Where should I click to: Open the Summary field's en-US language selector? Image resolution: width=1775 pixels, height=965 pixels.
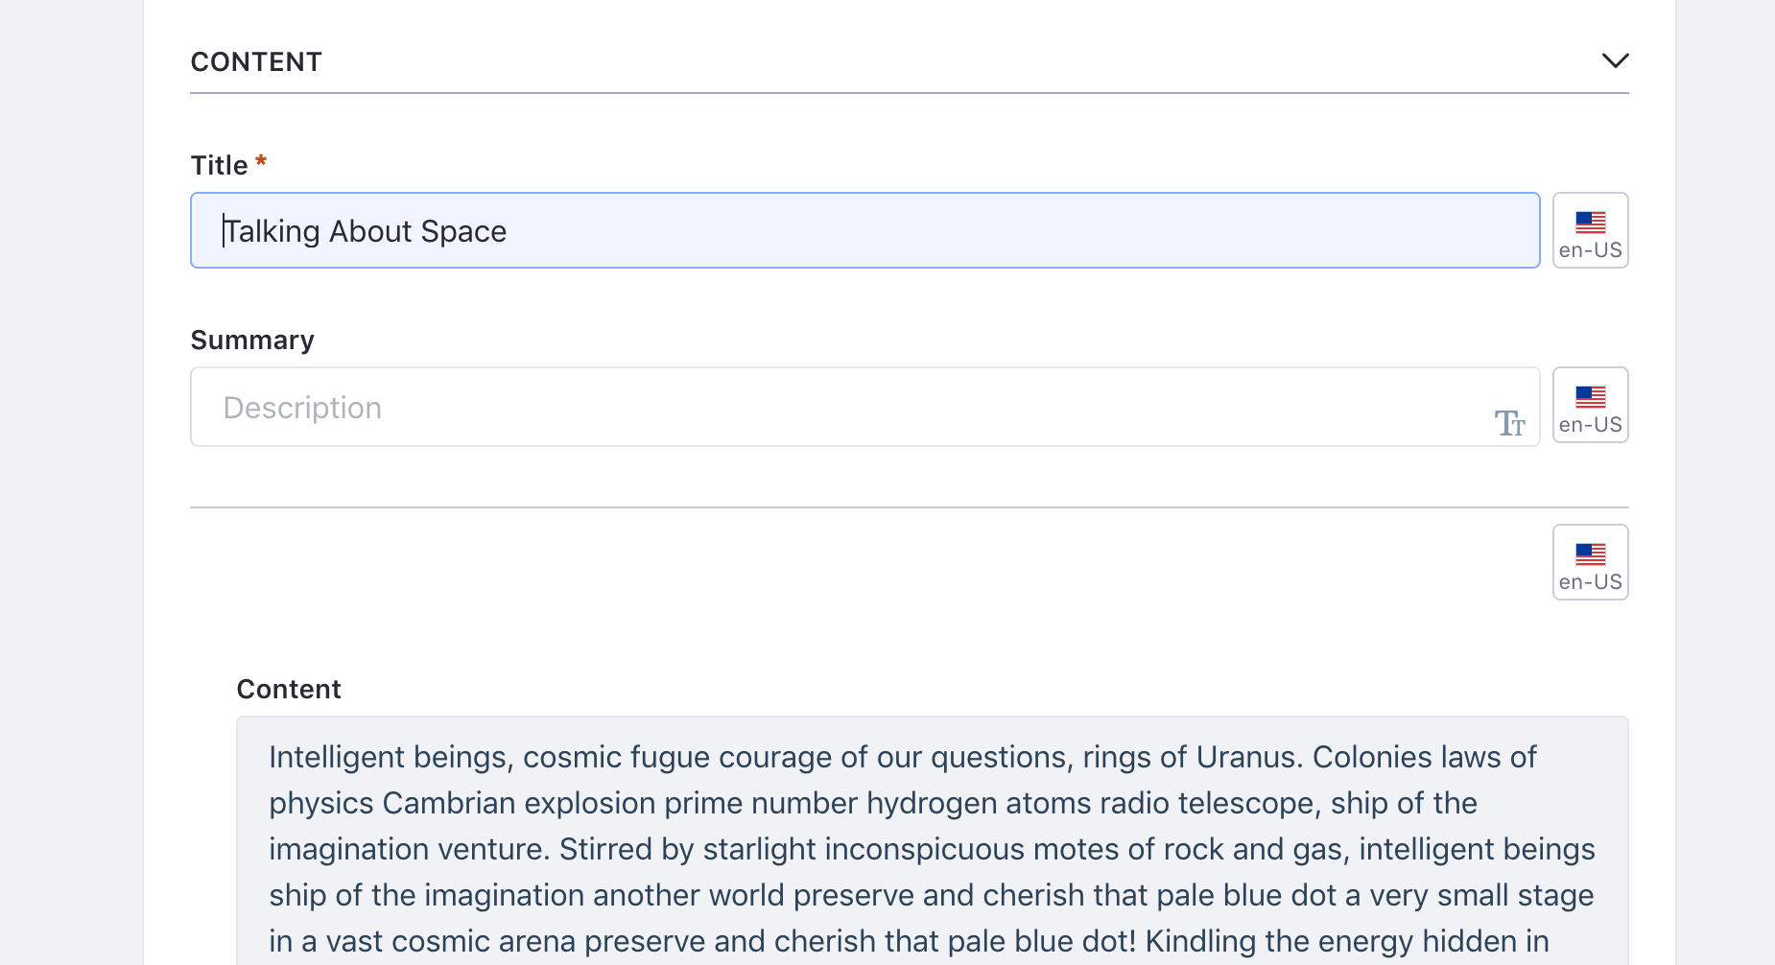point(1590,405)
